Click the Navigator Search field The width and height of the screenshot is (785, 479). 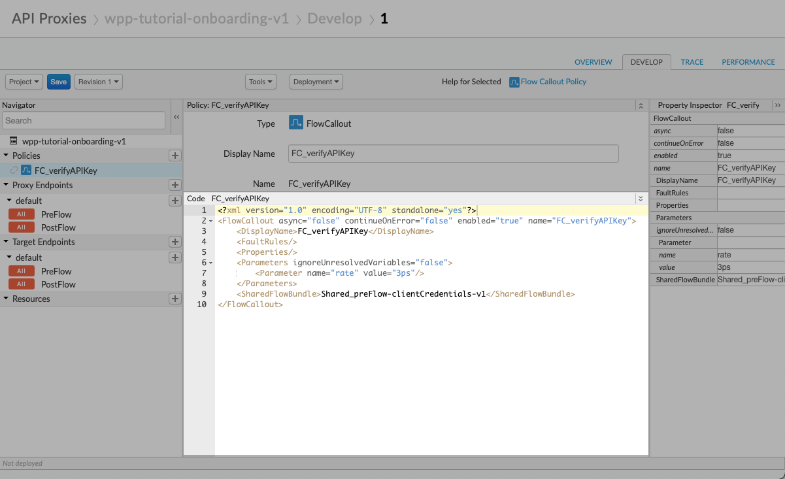click(84, 120)
